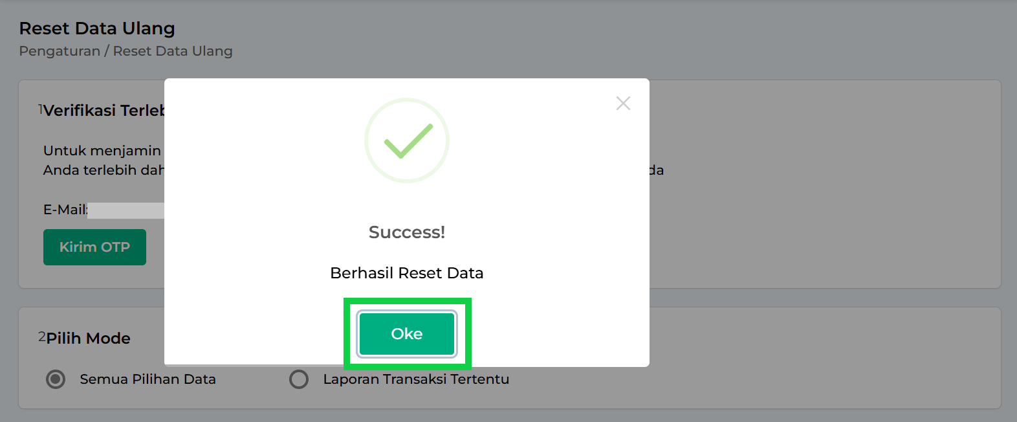Click the Reset Data Ulang breadcrumb item
Image resolution: width=1017 pixels, height=422 pixels.
(x=173, y=51)
